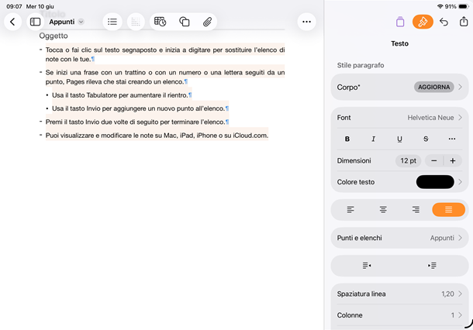Open the list view icon in toolbar
The width and height of the screenshot is (473, 330).
tap(112, 22)
